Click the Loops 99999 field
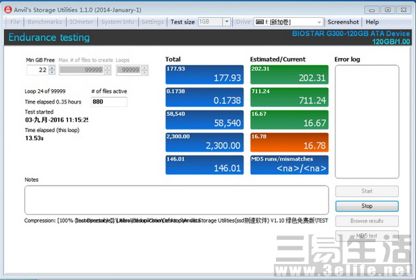416x280 pixels. pyautogui.click(x=129, y=70)
